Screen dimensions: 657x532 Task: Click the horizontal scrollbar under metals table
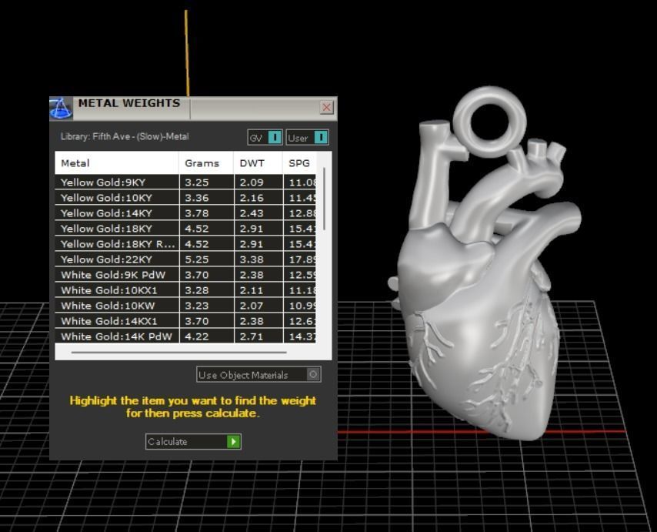179,353
